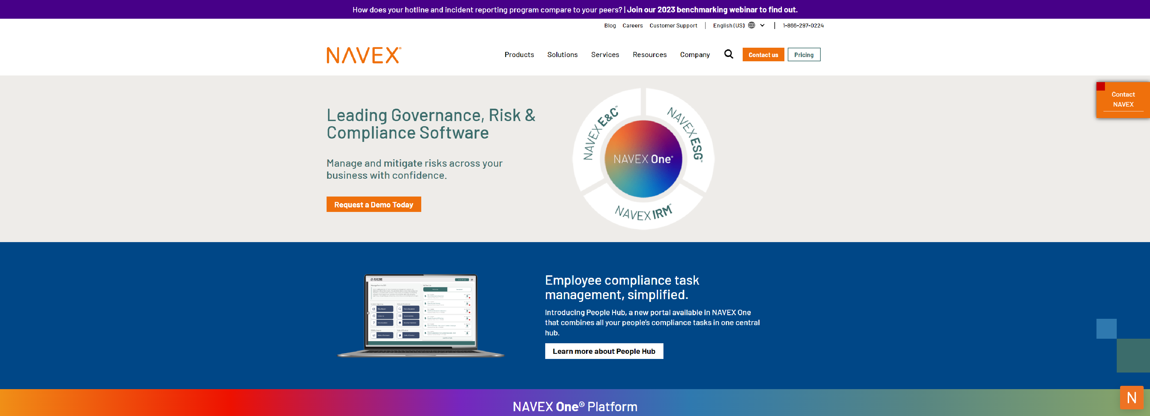The width and height of the screenshot is (1150, 416).
Task: Open the Blog link
Action: [610, 25]
